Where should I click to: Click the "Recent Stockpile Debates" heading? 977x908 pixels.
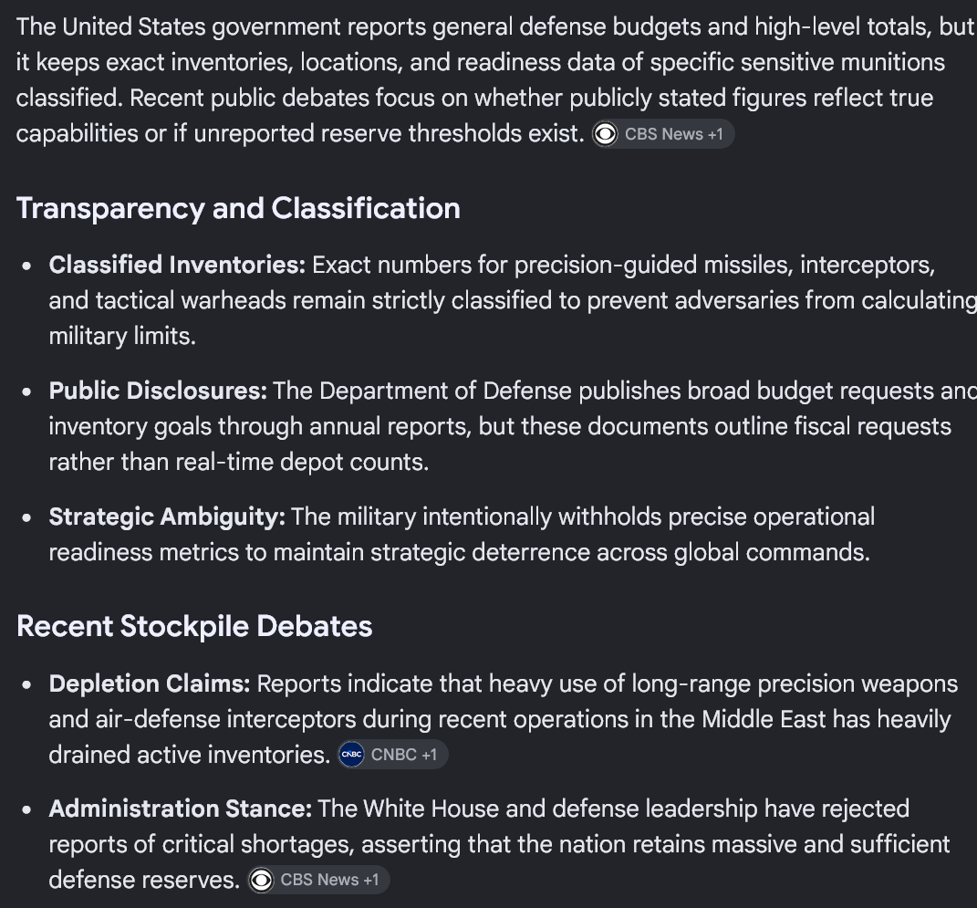[194, 626]
